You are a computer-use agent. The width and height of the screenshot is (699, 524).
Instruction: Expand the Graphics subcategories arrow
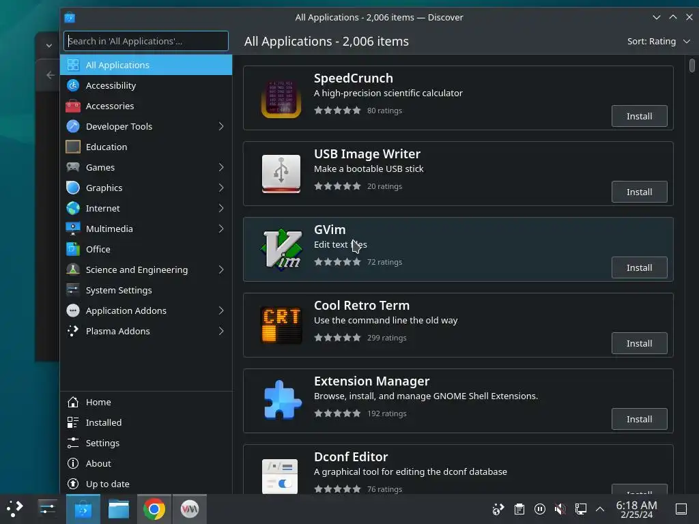(x=221, y=188)
